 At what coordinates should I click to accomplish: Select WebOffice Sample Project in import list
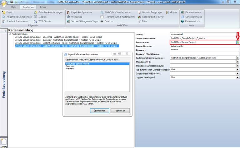97,64
